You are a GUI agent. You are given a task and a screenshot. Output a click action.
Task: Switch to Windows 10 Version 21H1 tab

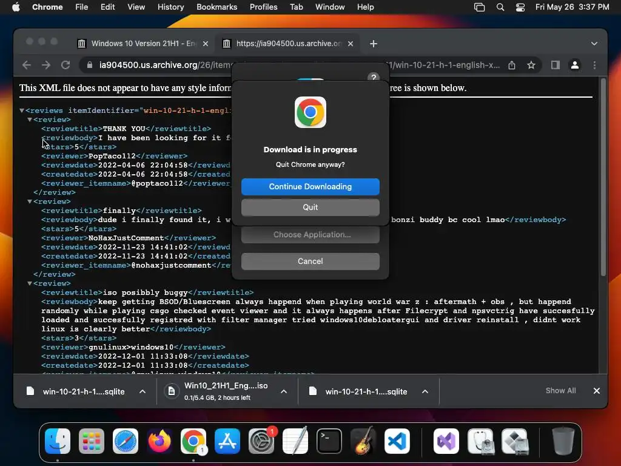pyautogui.click(x=143, y=44)
